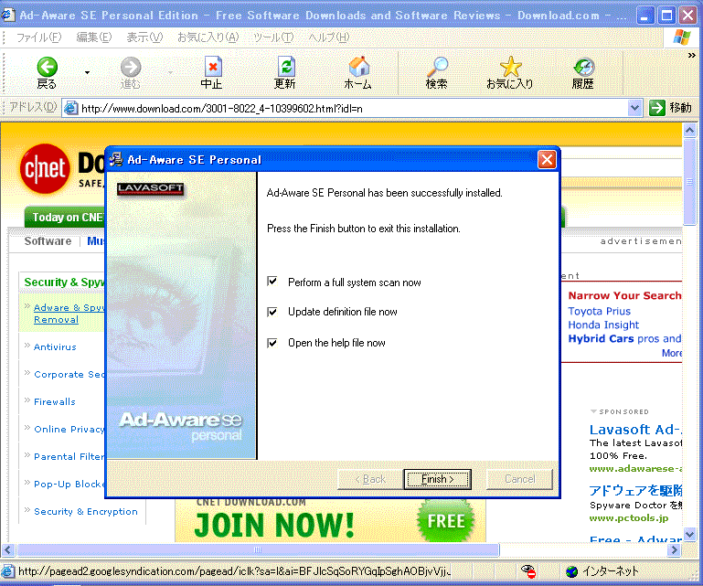
Task: Click the CNET red logo
Action: click(45, 168)
